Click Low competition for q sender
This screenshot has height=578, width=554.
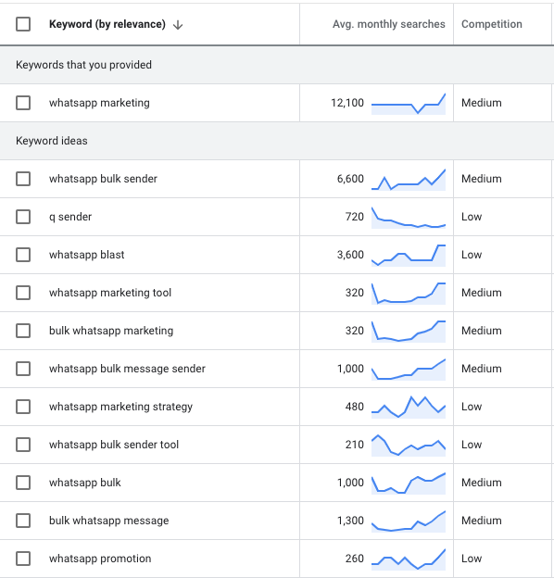[472, 217]
